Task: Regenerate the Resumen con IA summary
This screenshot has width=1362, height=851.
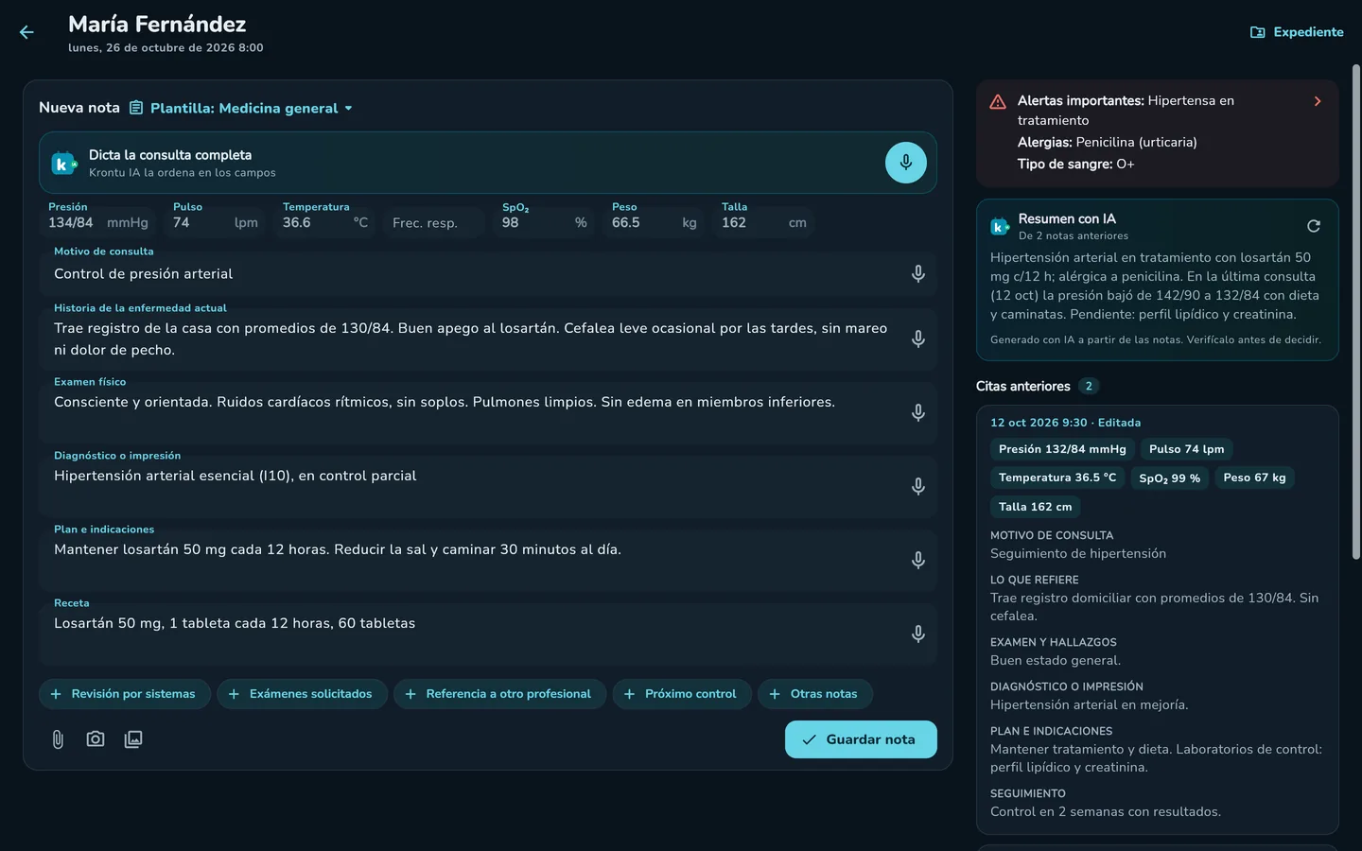Action: coord(1314,226)
